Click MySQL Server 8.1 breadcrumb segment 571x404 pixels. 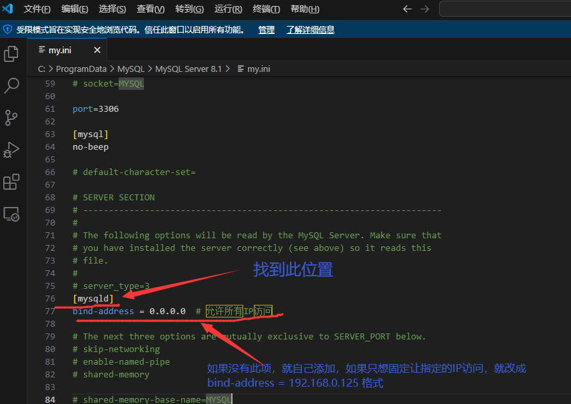point(189,69)
